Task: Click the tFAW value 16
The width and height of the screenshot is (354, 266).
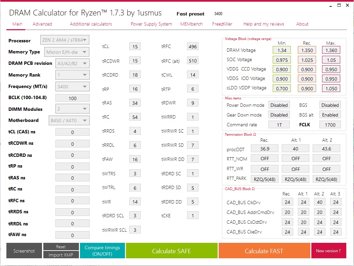Action: pyautogui.click(x=135, y=160)
